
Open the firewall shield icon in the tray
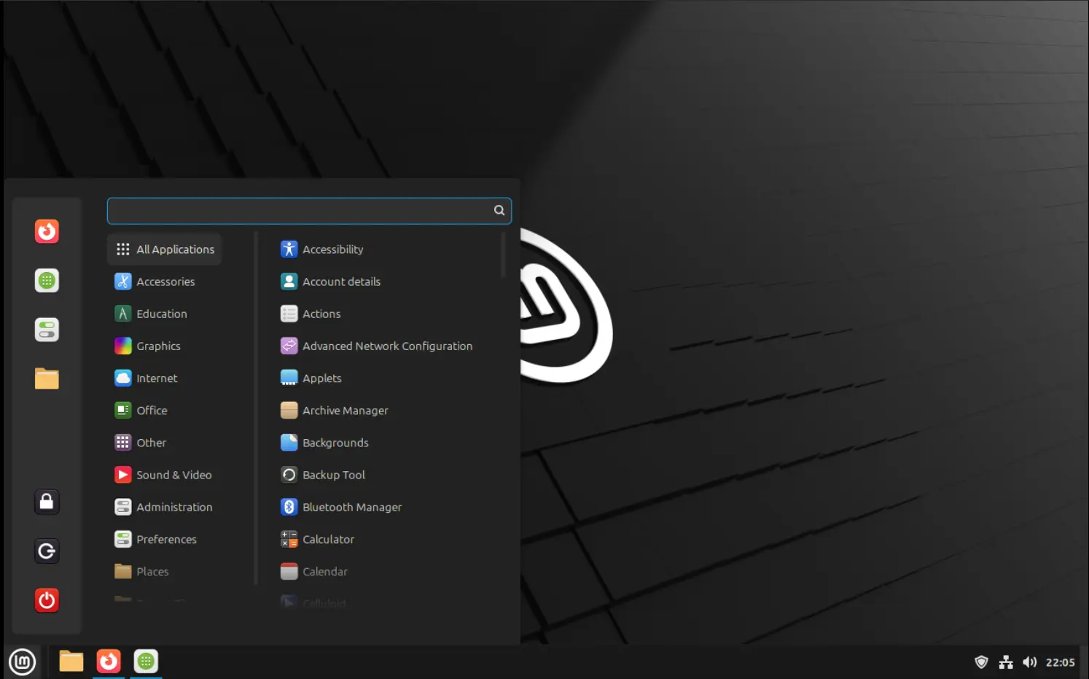pos(981,661)
